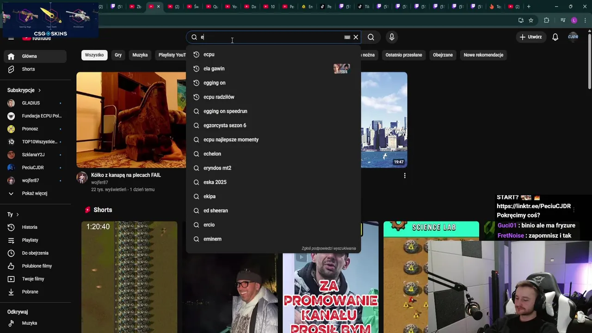Play 'Kółko z kanapą na plecach FAIL' thumbnail
Viewport: 592px width, 333px height.
(131, 120)
